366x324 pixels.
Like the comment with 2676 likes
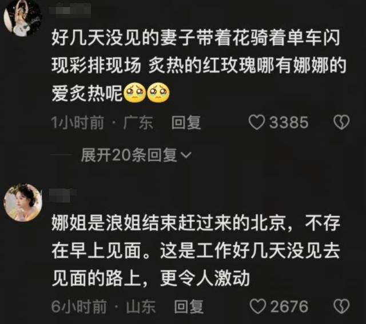tap(258, 306)
